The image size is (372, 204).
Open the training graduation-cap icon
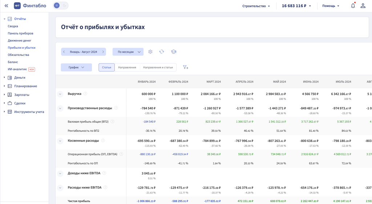pyautogui.click(x=174, y=52)
